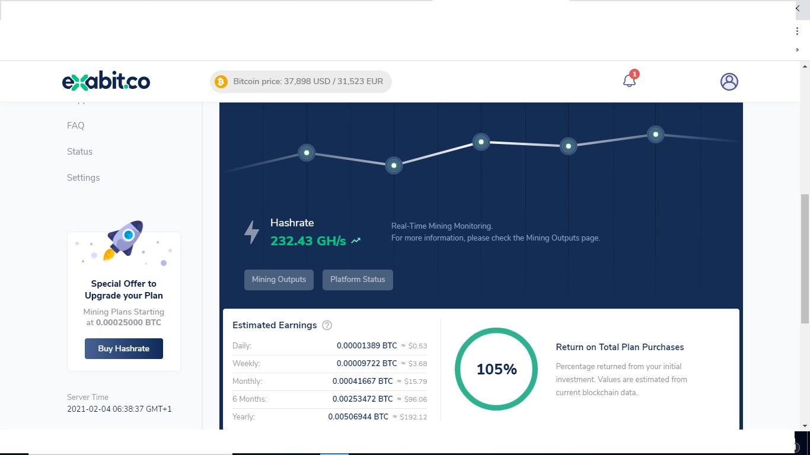Click the ≈ $192.12 yearly USD estimate
Image resolution: width=810 pixels, height=455 pixels.
click(409, 417)
